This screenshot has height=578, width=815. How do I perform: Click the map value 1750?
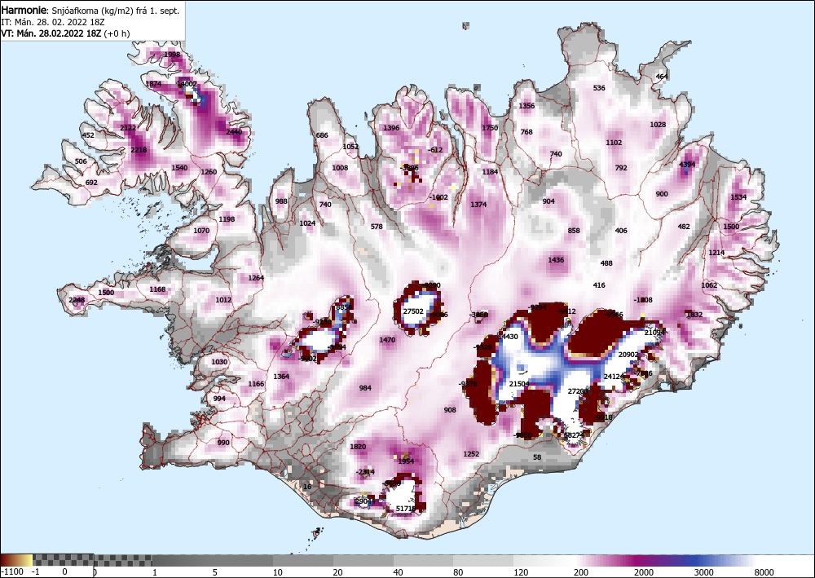point(490,128)
